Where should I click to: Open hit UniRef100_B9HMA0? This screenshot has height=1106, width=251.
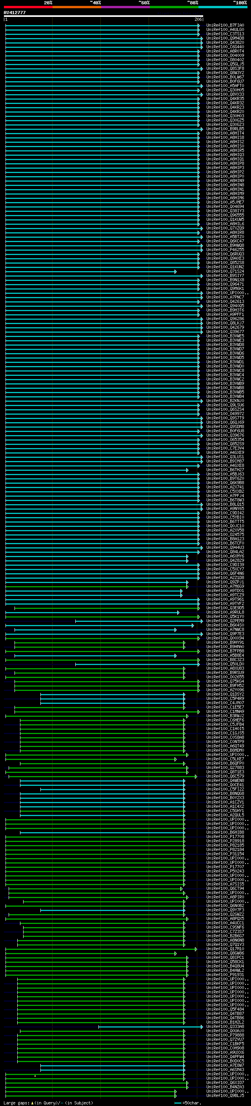[x=225, y=647]
